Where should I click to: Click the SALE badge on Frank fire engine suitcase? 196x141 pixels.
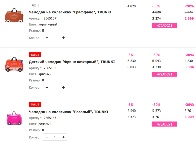pyautogui.click(x=35, y=55)
